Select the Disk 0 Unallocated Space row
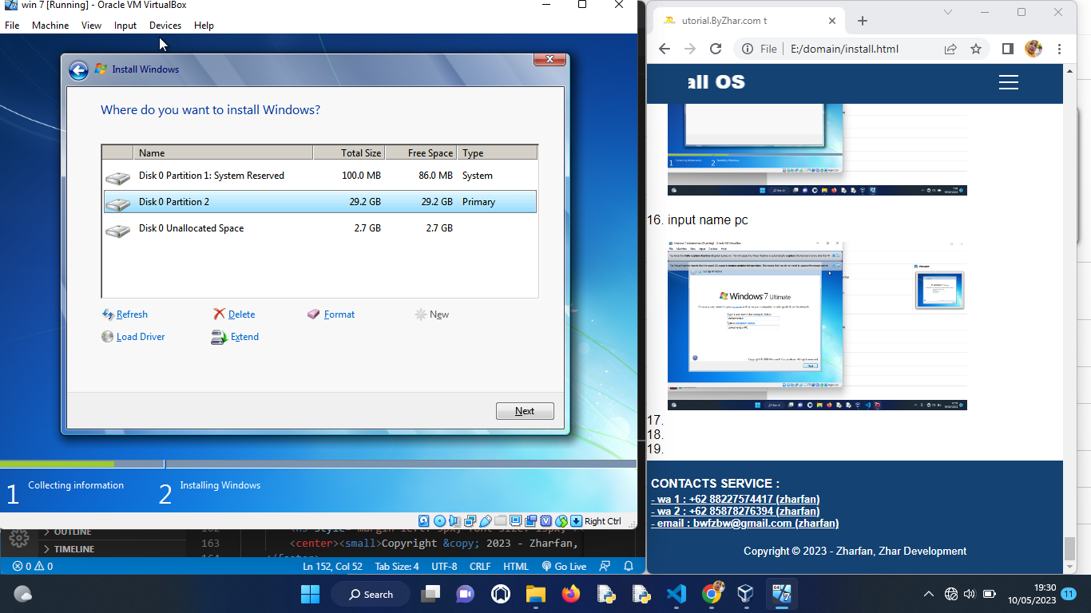This screenshot has height=613, width=1091. [x=319, y=228]
